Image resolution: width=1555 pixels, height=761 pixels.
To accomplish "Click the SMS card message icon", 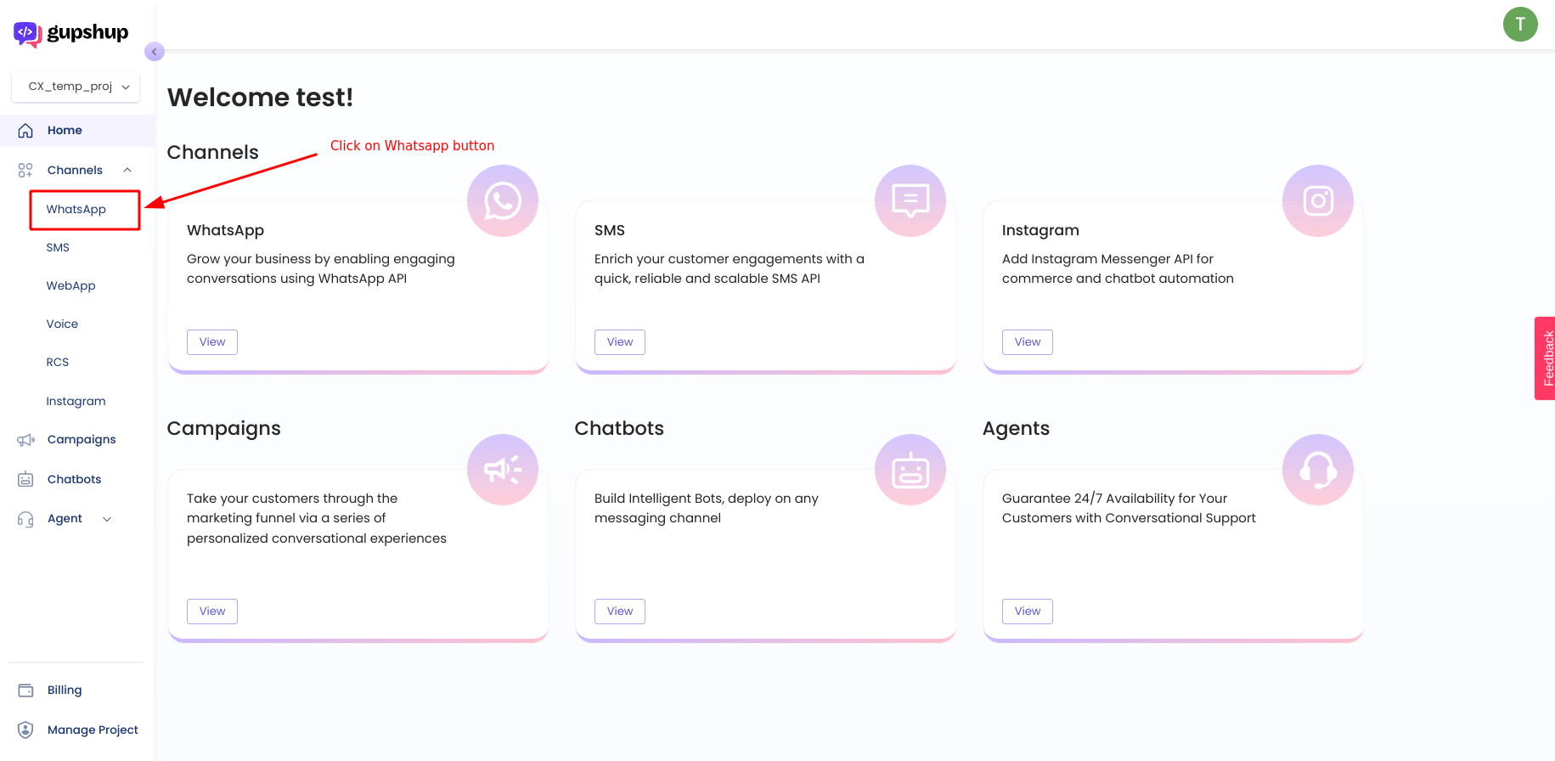I will pos(910,201).
